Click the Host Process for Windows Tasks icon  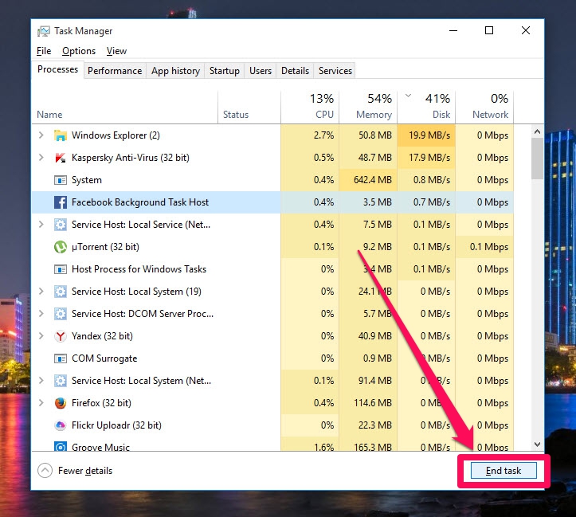point(61,269)
